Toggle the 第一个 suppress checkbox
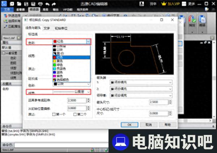 [x=54, y=114]
